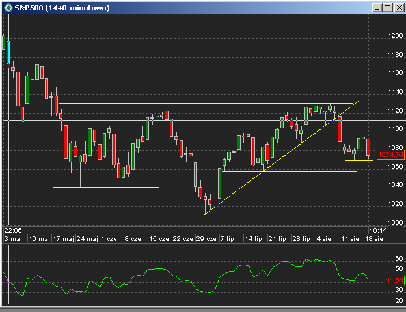Select the long yellow resistance line near 1130
Image resolution: width=406 pixels, height=312 pixels.
[x=206, y=103]
